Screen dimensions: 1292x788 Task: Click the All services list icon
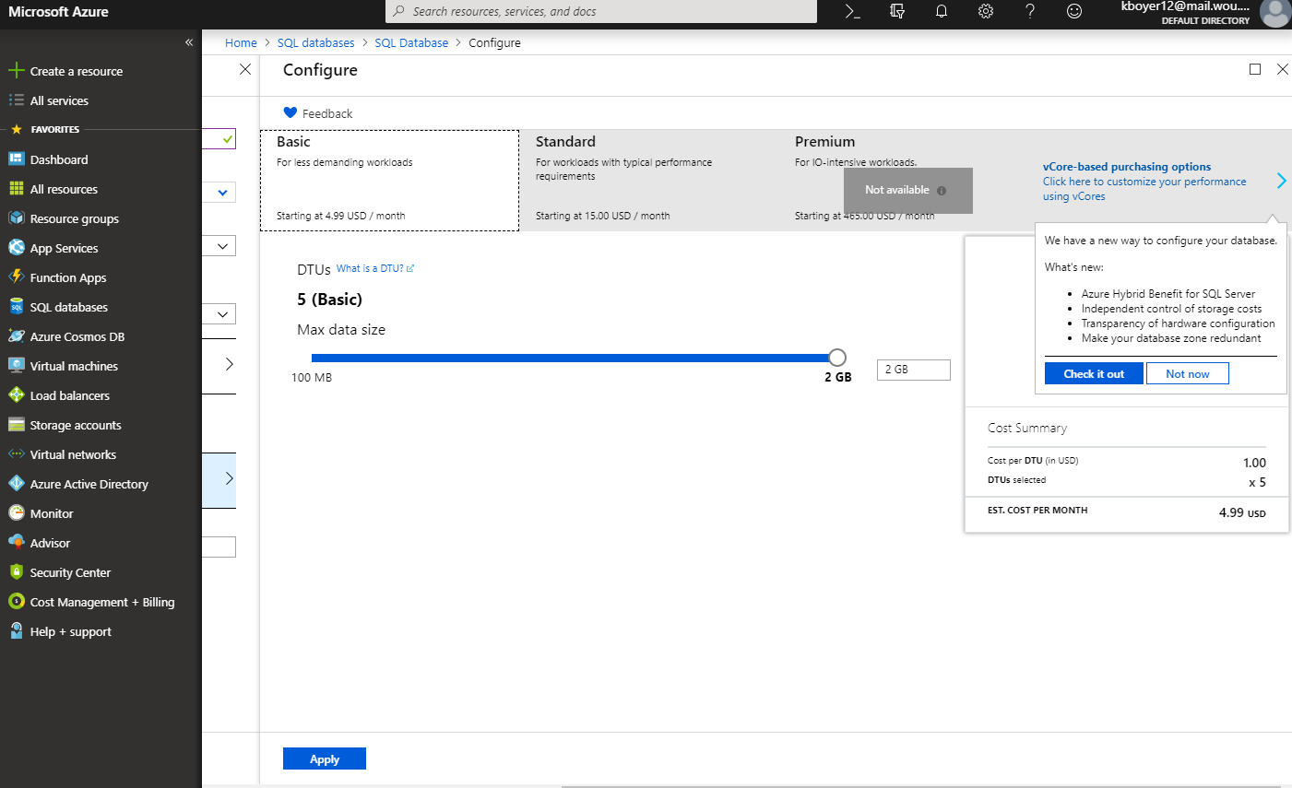pos(16,100)
